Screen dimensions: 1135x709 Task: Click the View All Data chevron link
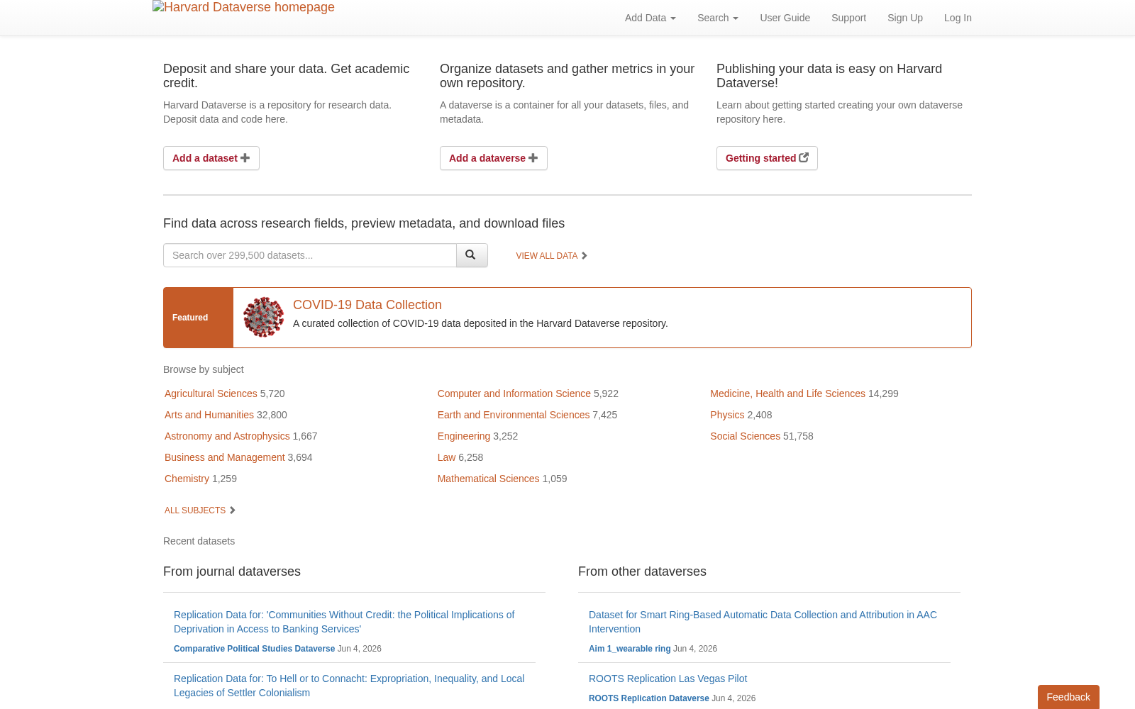(x=552, y=256)
